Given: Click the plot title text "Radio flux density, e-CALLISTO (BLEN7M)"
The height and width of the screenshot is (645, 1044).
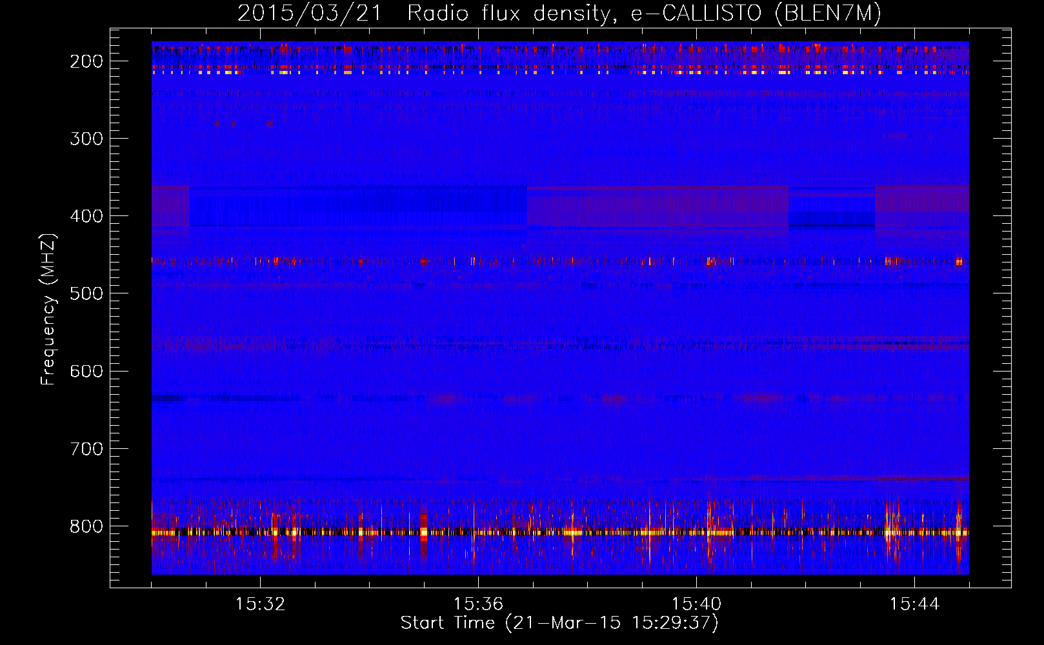Looking at the screenshot, I should pos(644,14).
